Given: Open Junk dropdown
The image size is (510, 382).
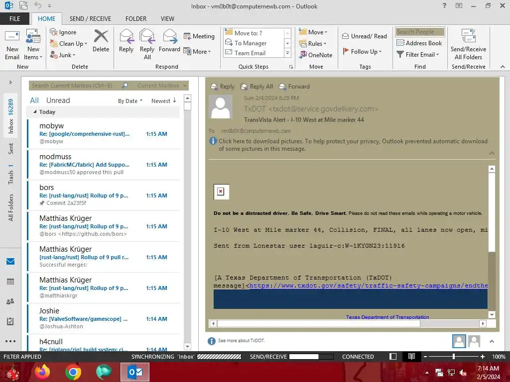Looking at the screenshot, I should [63, 55].
